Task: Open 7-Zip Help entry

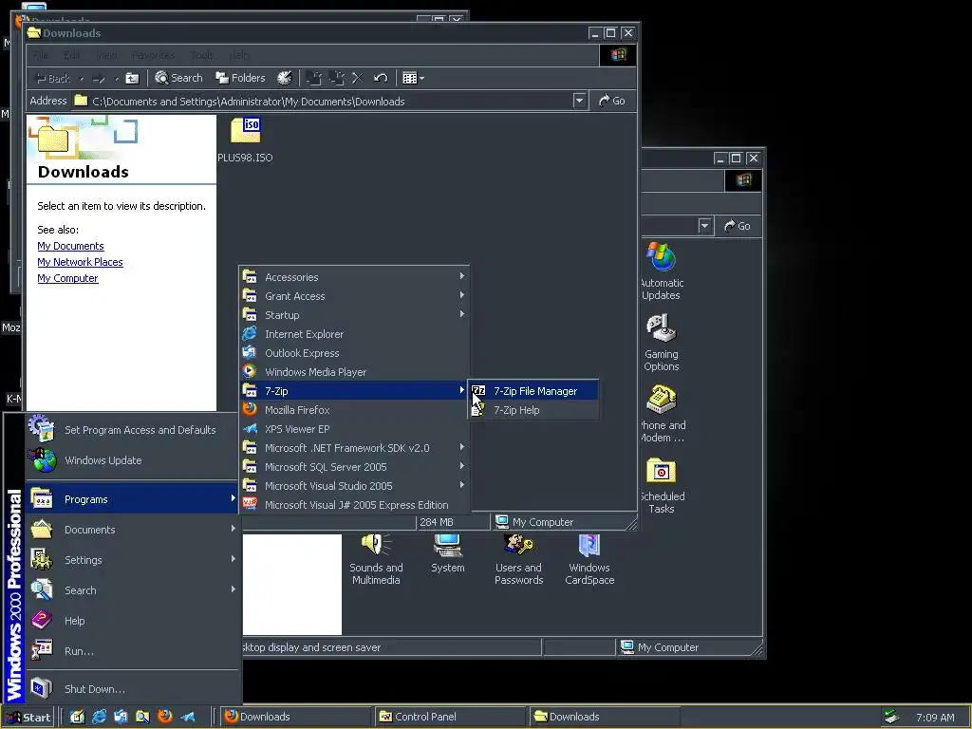Action: 533,410
